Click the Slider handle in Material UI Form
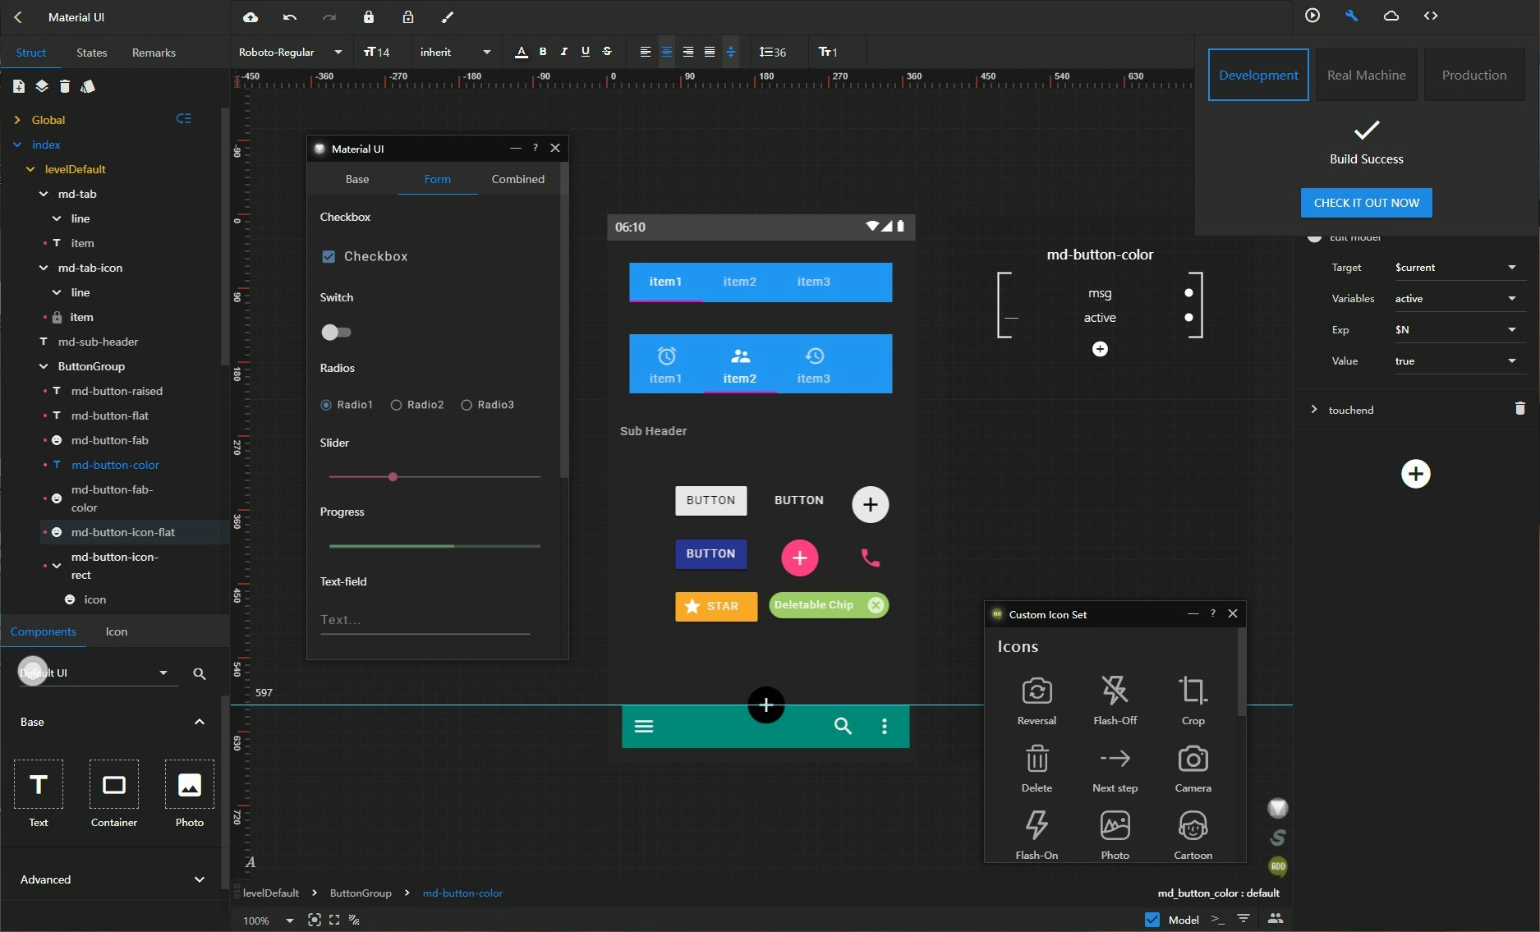 pos(393,477)
